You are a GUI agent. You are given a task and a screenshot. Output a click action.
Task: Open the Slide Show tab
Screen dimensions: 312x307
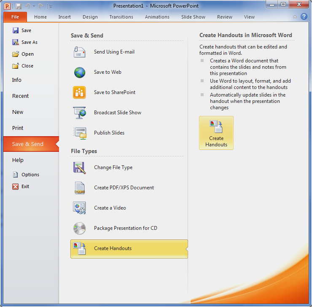coord(193,17)
